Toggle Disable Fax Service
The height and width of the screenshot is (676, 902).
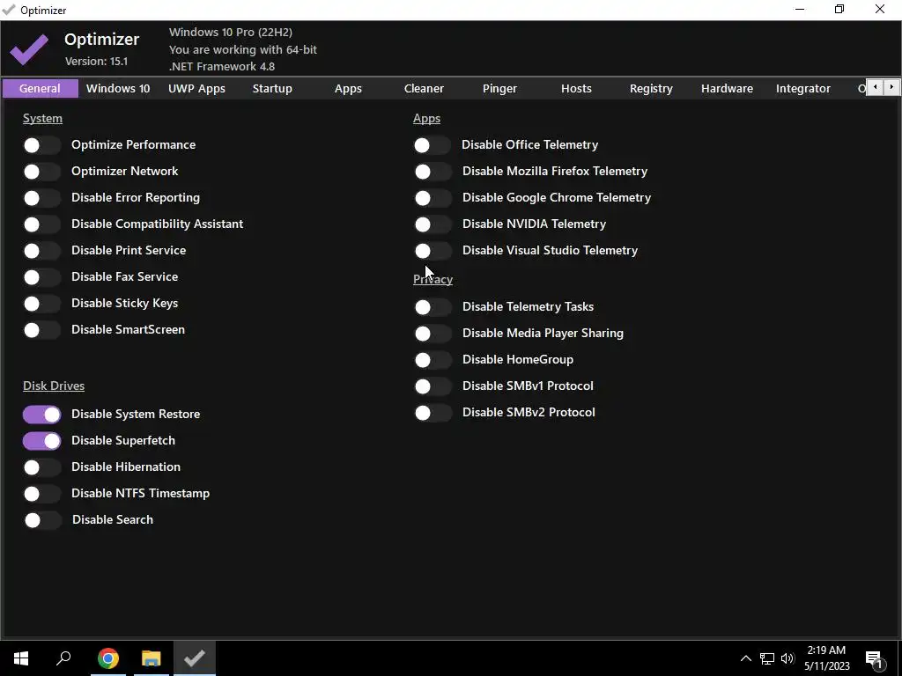click(x=41, y=277)
